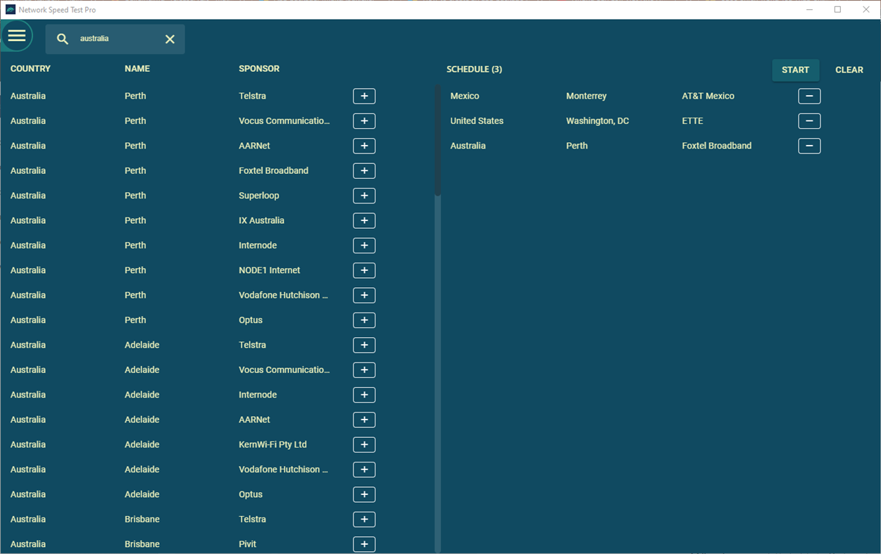881x554 pixels.
Task: Add Internode Adelaide to the schedule
Action: pos(364,394)
